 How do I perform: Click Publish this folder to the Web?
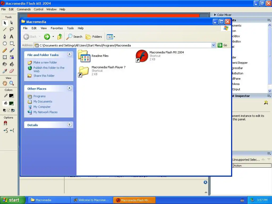pos(49,69)
